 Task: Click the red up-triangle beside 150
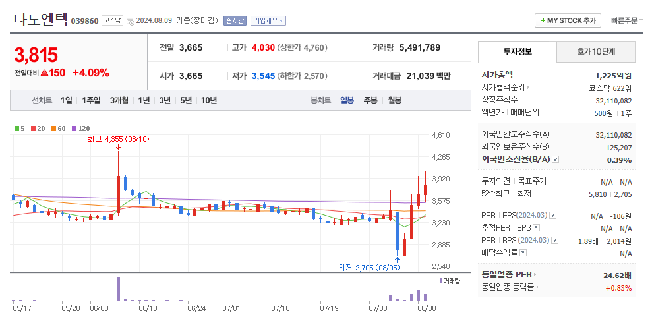45,73
